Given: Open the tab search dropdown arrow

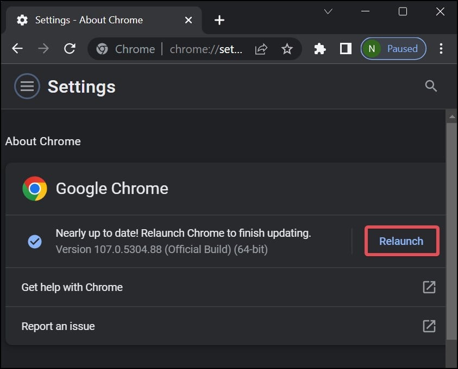Looking at the screenshot, I should [328, 11].
